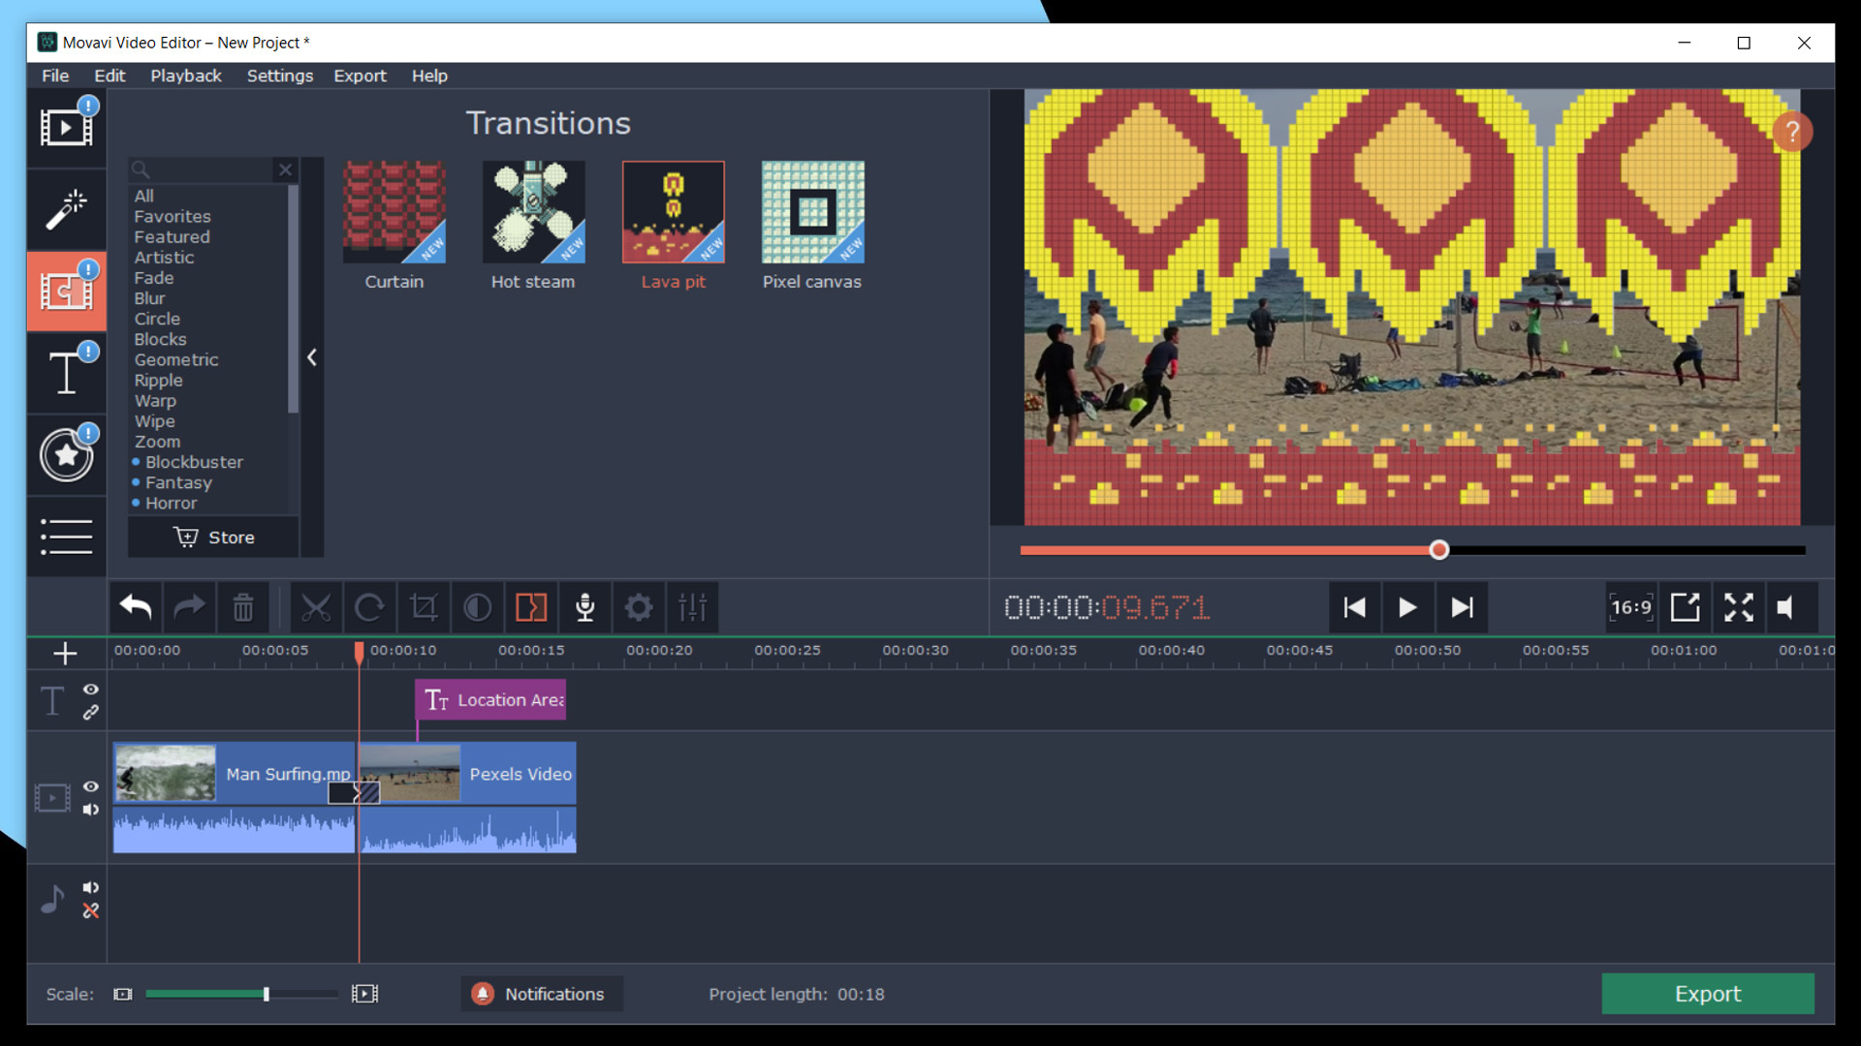Click the audio equalizer sliders icon
Image resolution: width=1861 pixels, height=1046 pixels.
pos(694,608)
